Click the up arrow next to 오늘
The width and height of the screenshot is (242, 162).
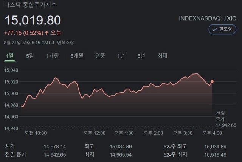pyautogui.click(x=47, y=33)
